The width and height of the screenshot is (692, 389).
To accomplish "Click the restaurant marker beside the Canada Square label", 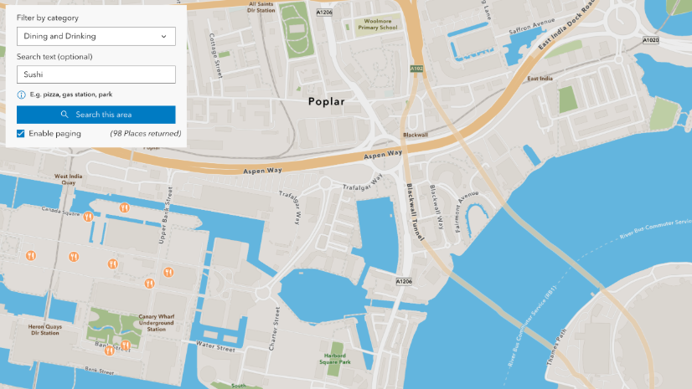I will tap(88, 217).
